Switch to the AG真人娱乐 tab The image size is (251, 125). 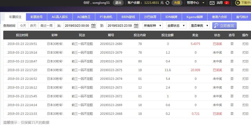click(x=60, y=17)
